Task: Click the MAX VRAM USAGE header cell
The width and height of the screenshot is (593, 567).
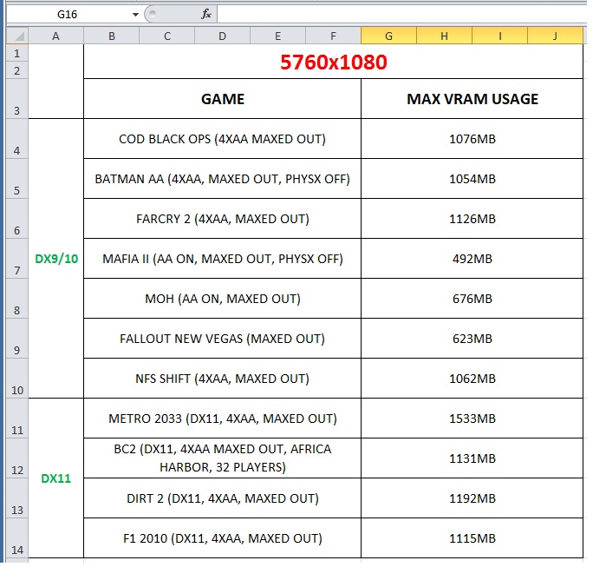Action: [x=472, y=99]
